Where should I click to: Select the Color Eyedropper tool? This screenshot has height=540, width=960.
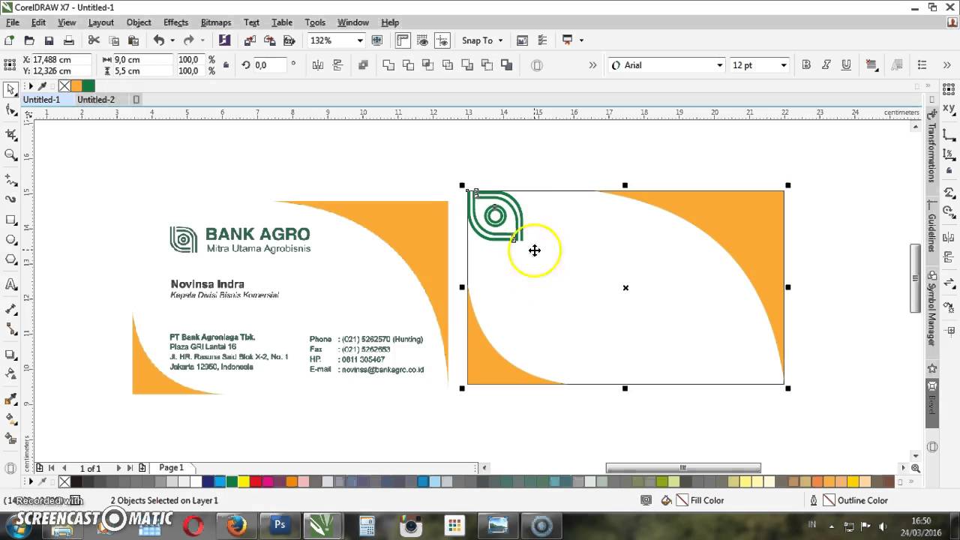point(10,398)
